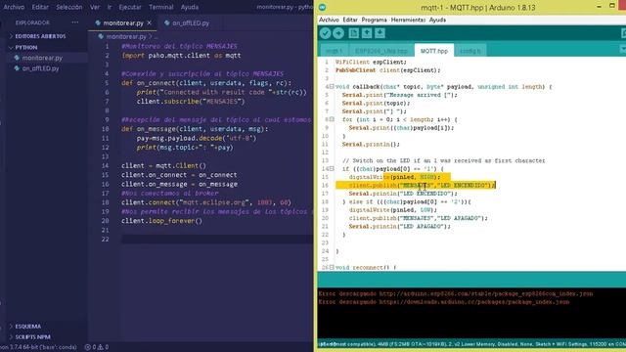Open Arduino Archivo menu

[x=329, y=20]
